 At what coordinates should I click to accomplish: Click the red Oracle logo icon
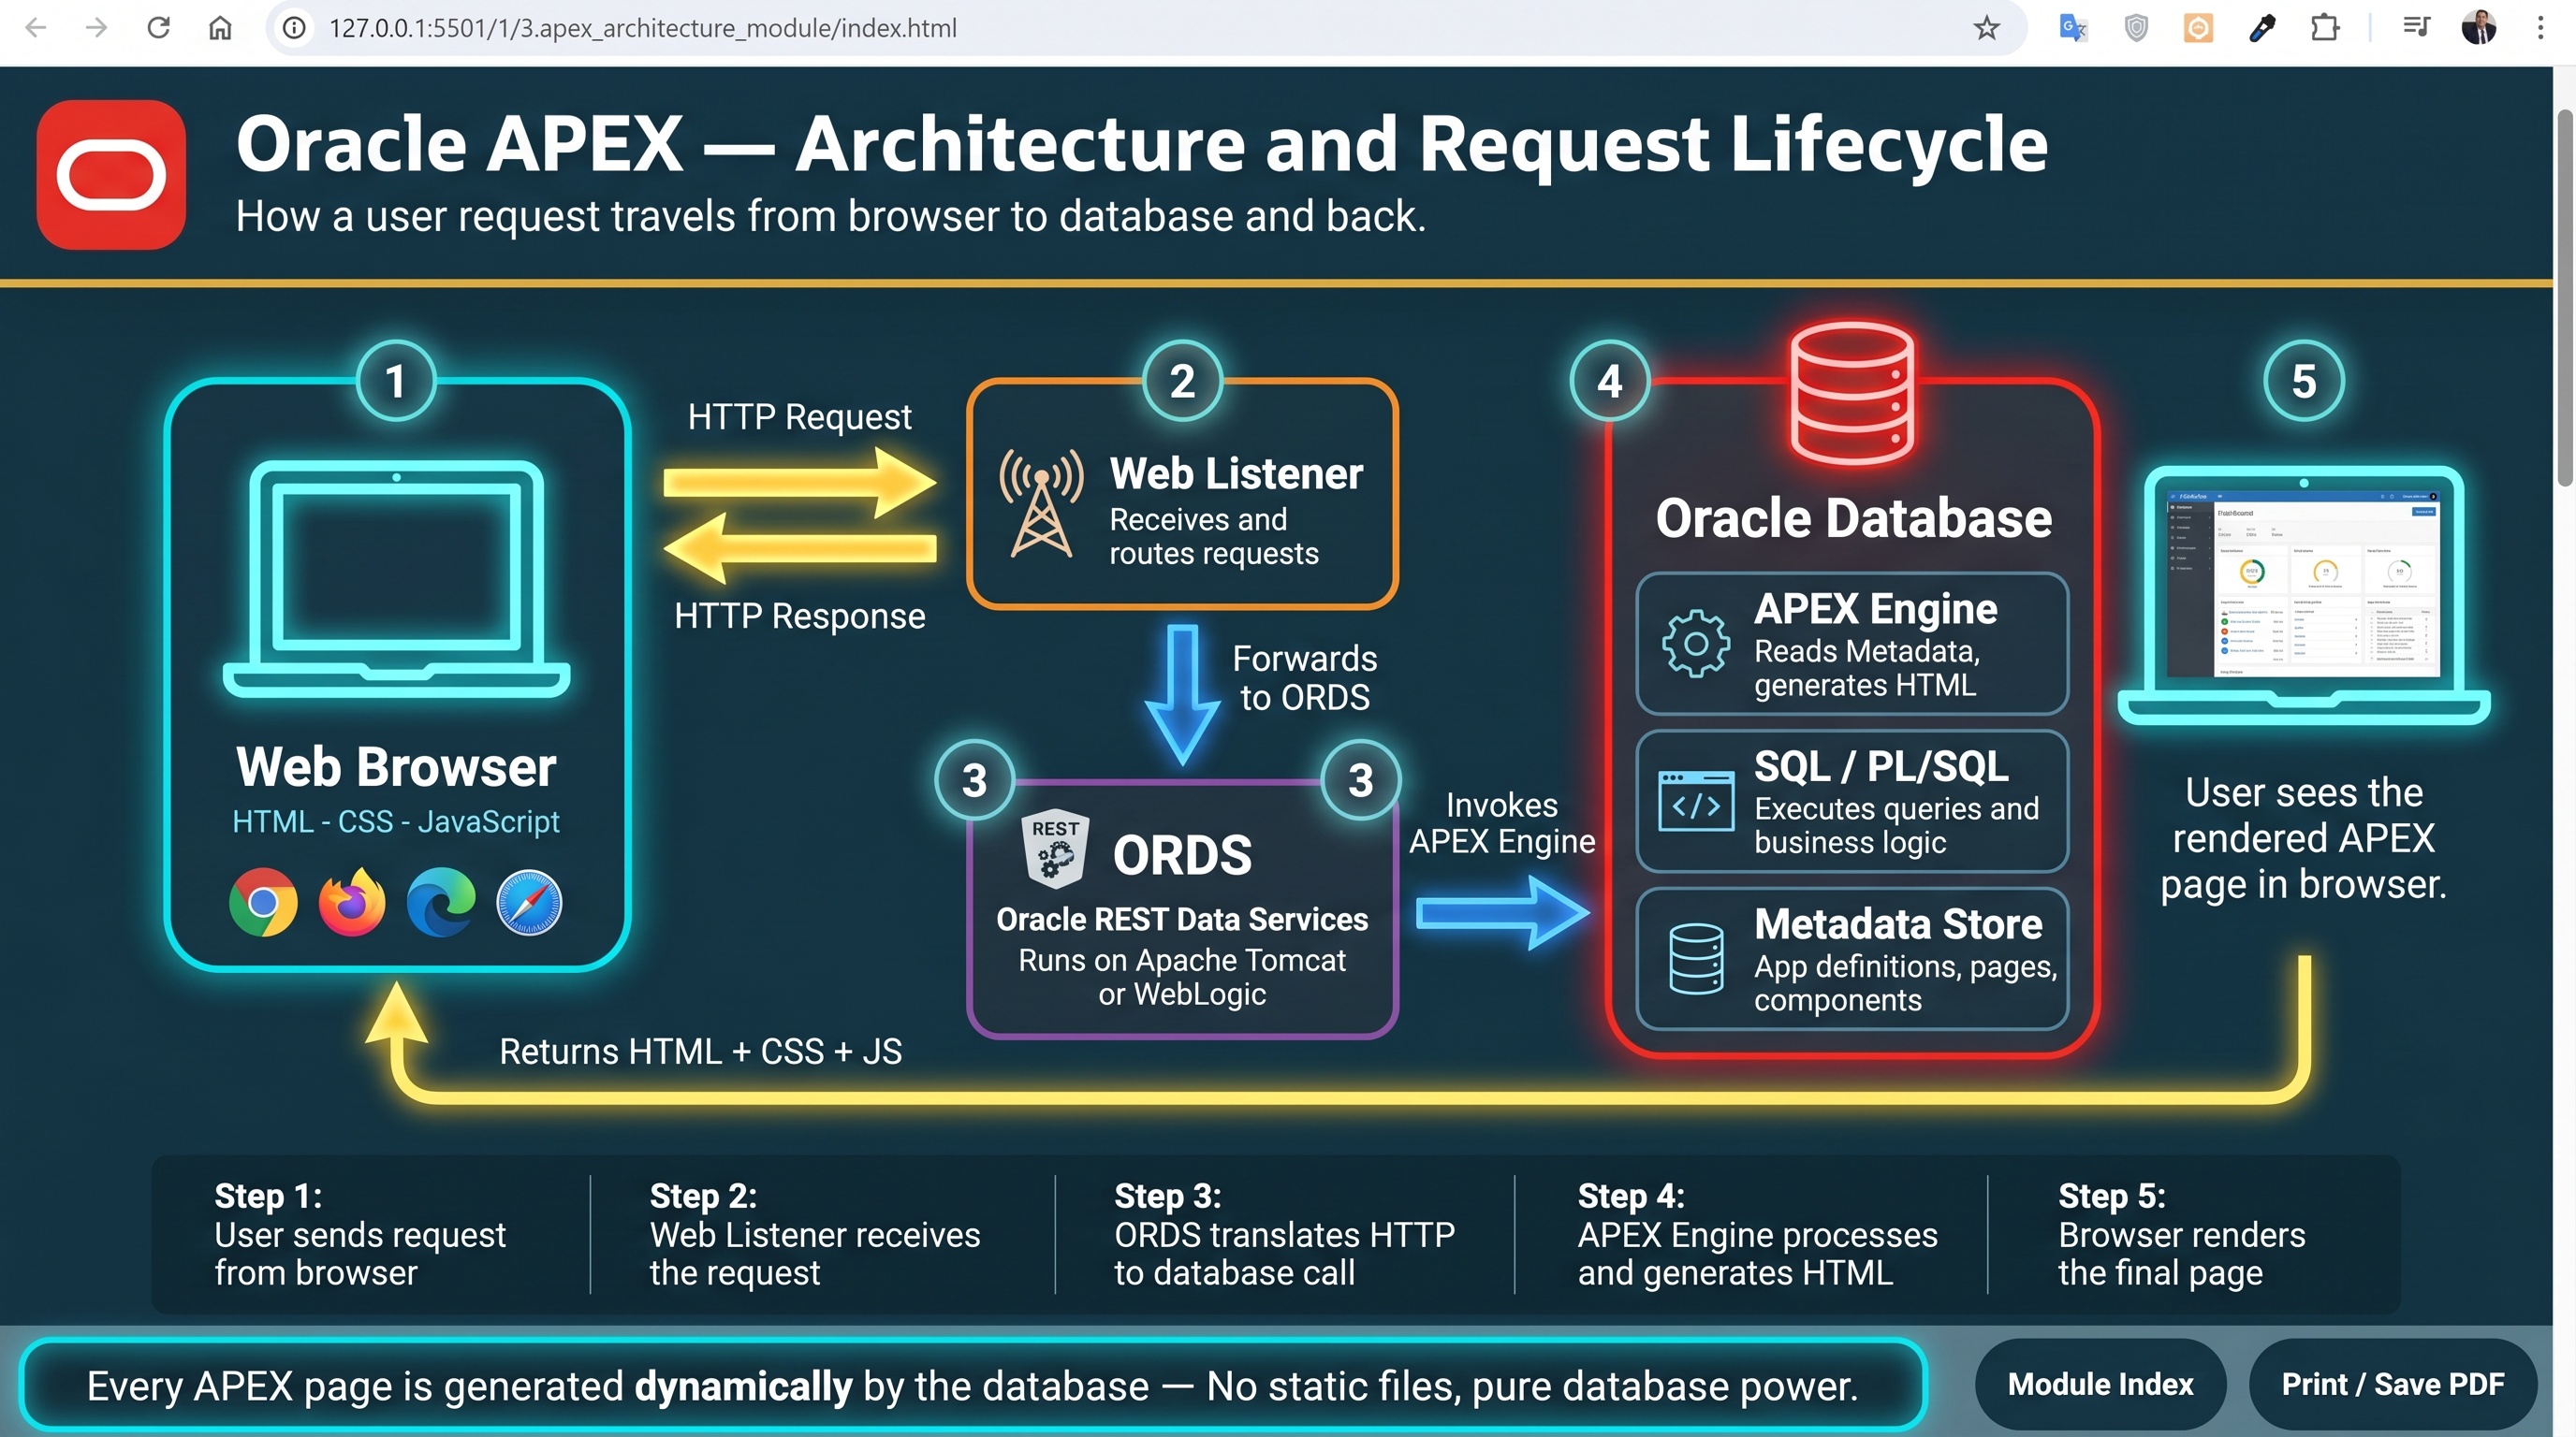[x=111, y=175]
